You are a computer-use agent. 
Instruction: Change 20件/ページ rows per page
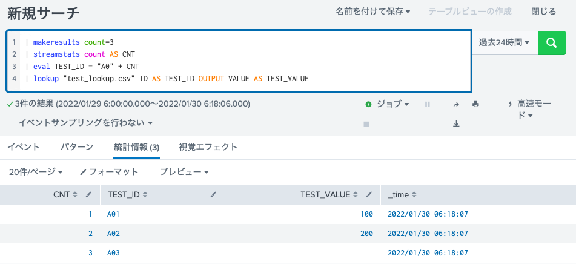point(36,172)
